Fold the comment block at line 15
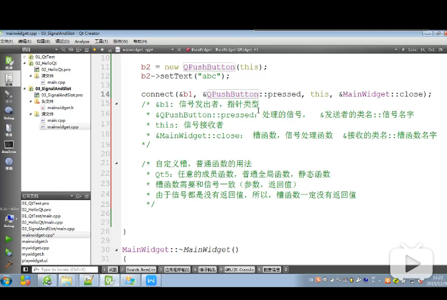447x300 pixels. [x=116, y=104]
